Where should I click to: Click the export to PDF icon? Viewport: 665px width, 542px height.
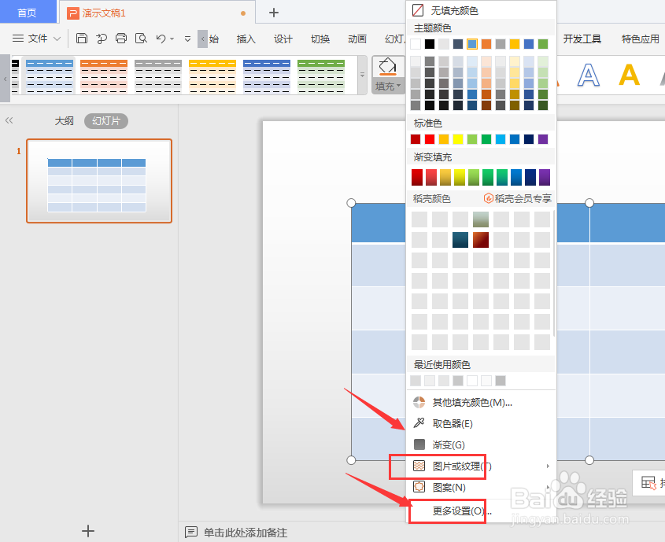[102, 39]
